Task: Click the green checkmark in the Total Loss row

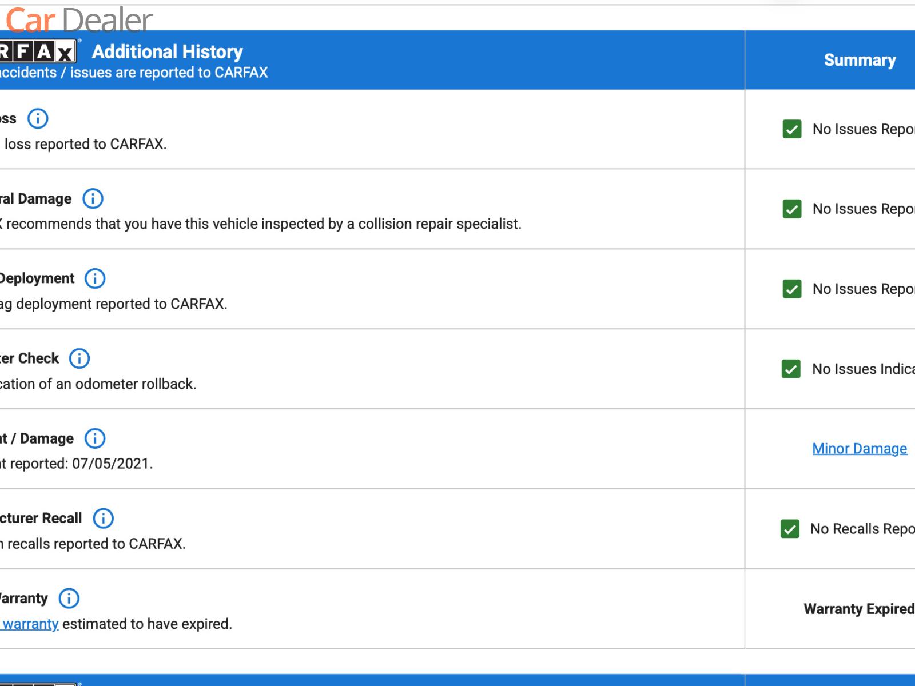Action: pyautogui.click(x=792, y=129)
